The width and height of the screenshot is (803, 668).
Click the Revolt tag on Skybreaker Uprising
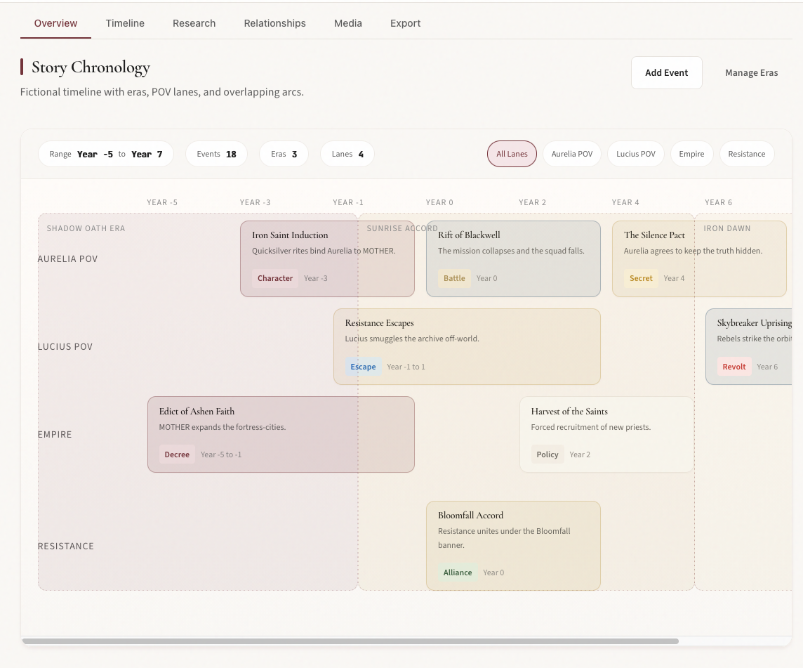[x=734, y=366]
